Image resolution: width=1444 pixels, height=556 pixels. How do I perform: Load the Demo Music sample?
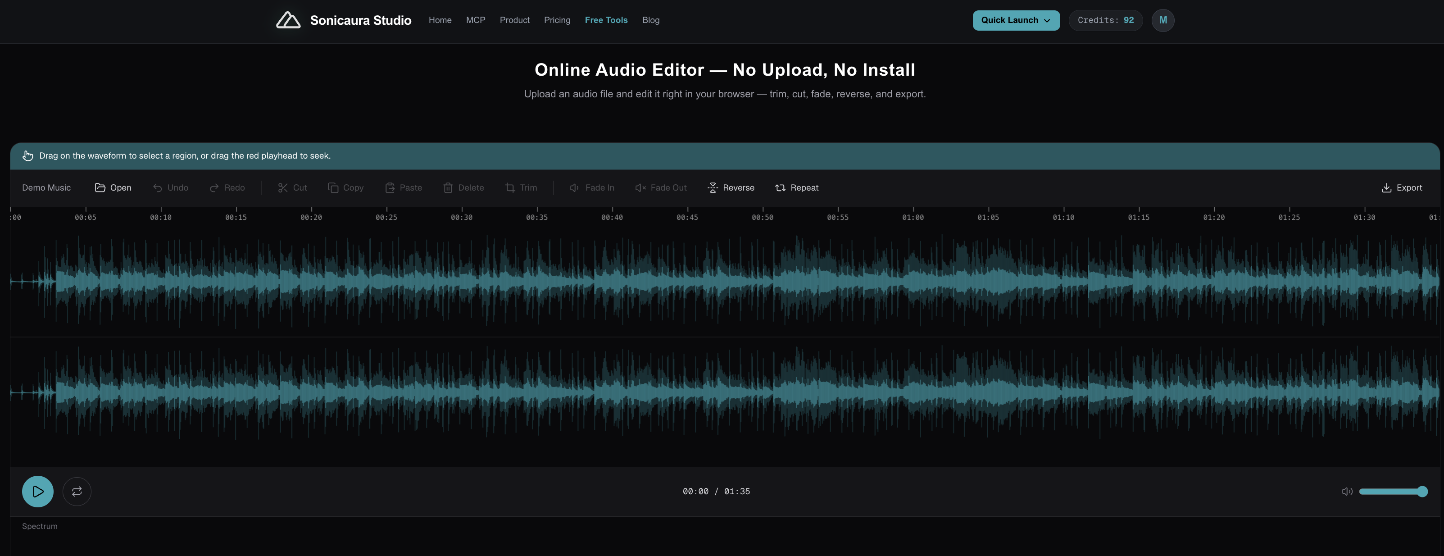click(x=46, y=188)
